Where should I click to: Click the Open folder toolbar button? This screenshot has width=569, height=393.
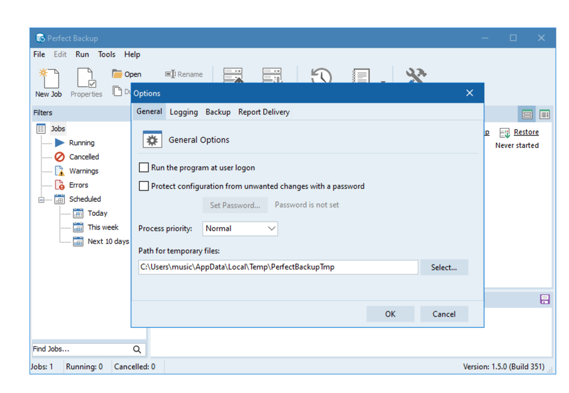pos(127,74)
